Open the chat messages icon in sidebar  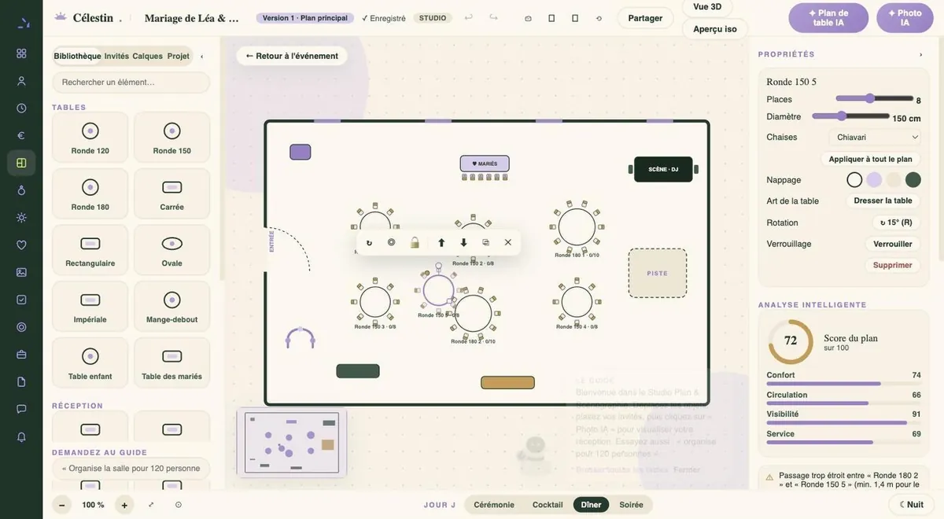click(x=21, y=409)
